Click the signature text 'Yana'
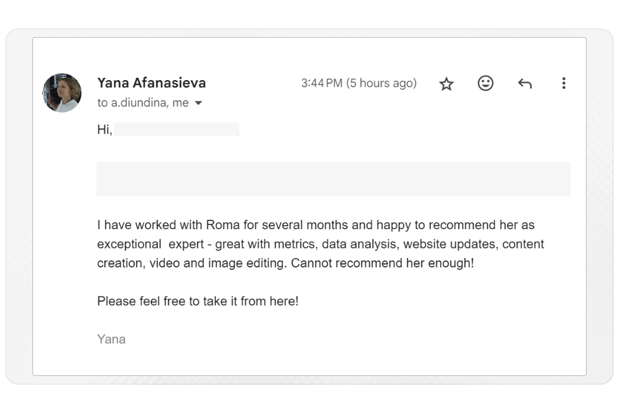Image resolution: width=619 pixels, height=413 pixels. [111, 339]
